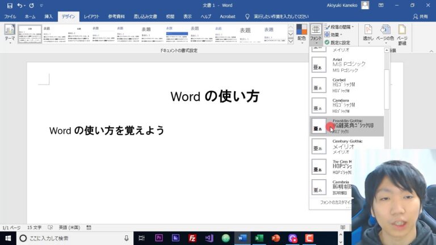The width and height of the screenshot is (436, 245).
Task: Click the purple circular recorder taskbar icon
Action: (x=292, y=238)
